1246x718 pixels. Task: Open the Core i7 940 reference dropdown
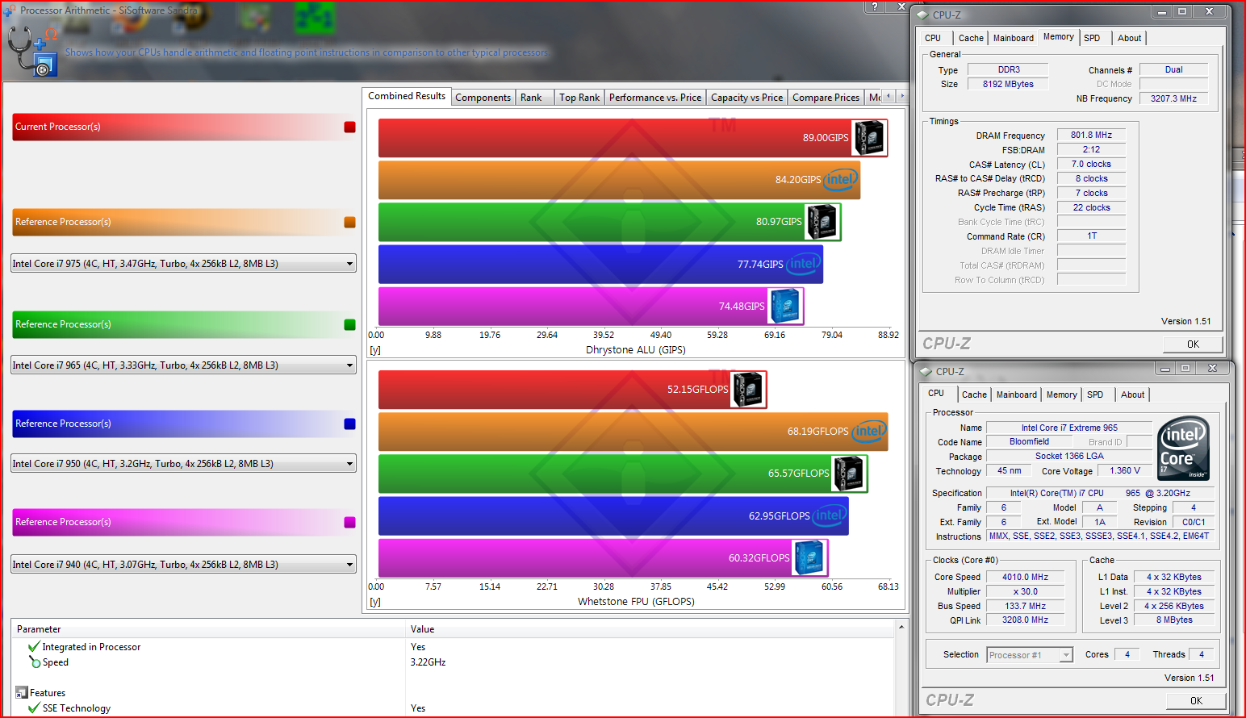183,565
